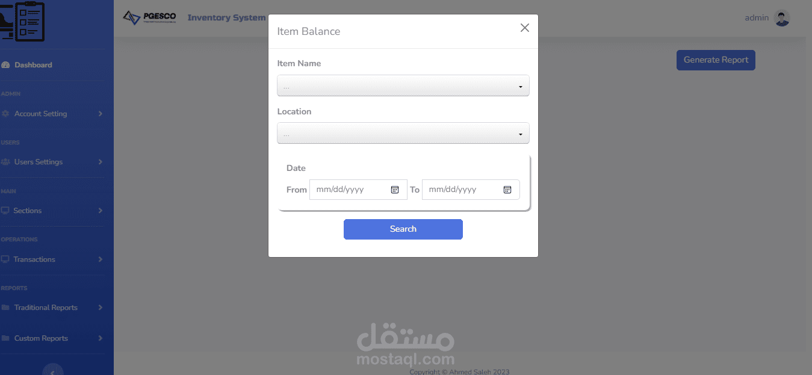Open Transactions menu item in sidebar
The image size is (812, 375).
[x=34, y=259]
